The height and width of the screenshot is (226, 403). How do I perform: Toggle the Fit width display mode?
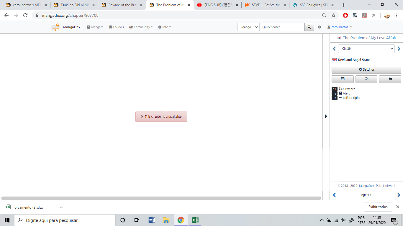[349, 89]
